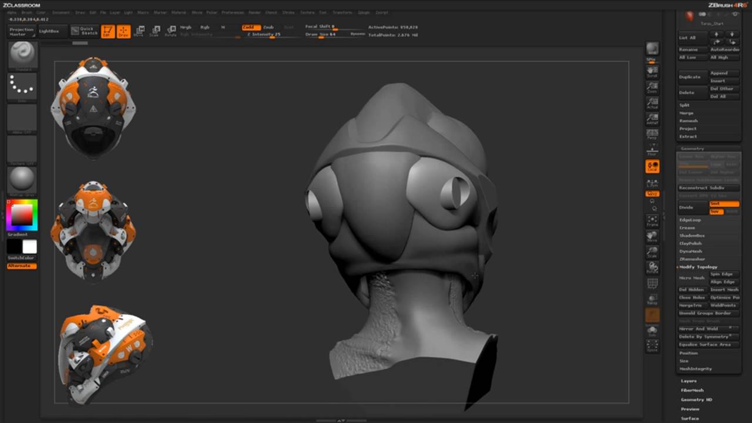Viewport: 752px width, 423px height.
Task: Open Quick Sketch
Action: (83, 31)
